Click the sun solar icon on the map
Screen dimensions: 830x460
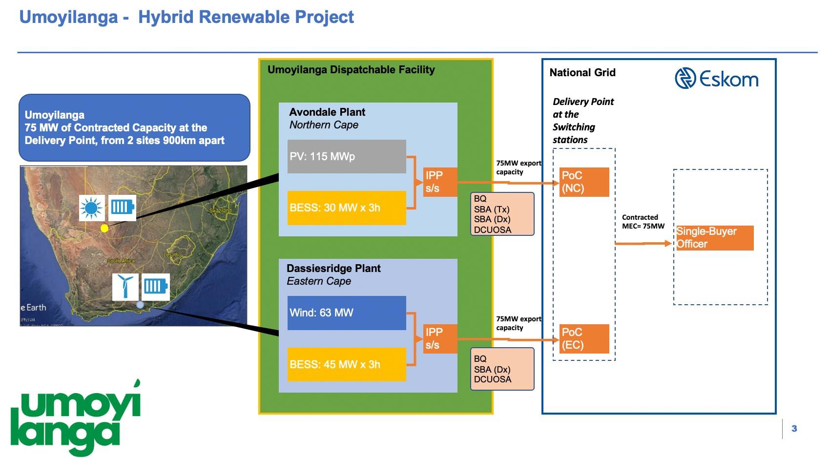(91, 208)
